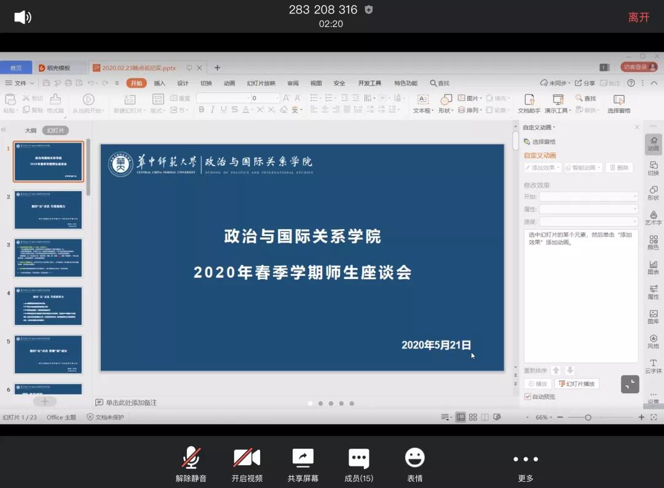Screen dimensions: 664x488
Task: Click the exit full-screen corner icon
Action: click(x=630, y=384)
